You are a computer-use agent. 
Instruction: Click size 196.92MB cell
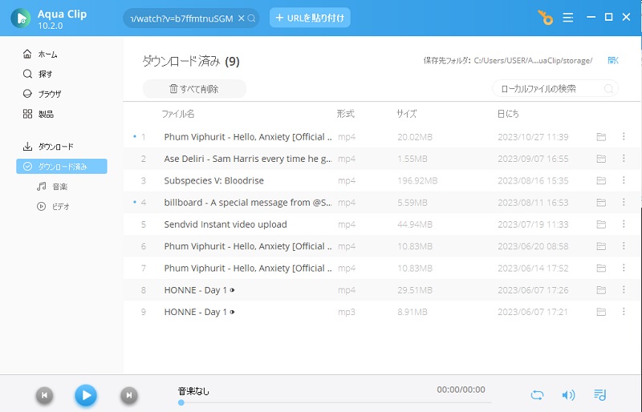point(417,180)
